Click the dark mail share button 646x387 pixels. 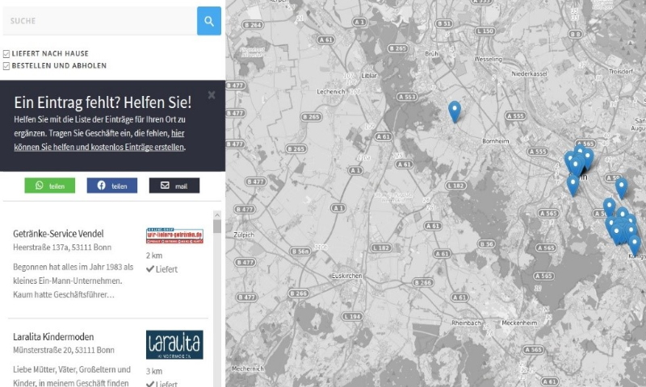(x=174, y=185)
